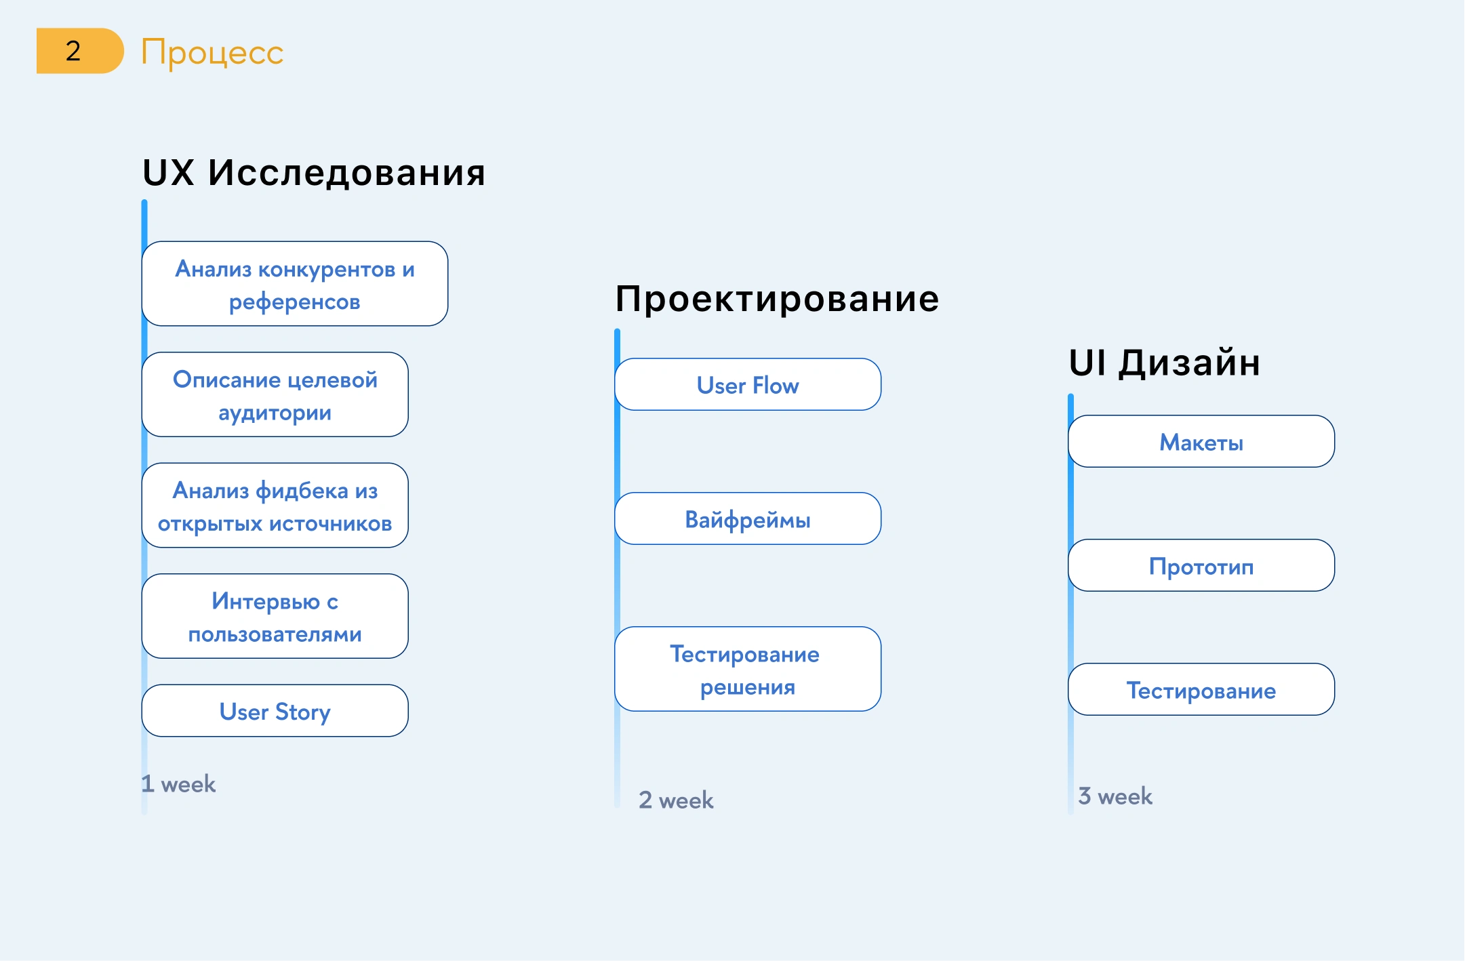The width and height of the screenshot is (1465, 961).
Task: Select the Описание целевой аудитории box
Action: pos(275,394)
